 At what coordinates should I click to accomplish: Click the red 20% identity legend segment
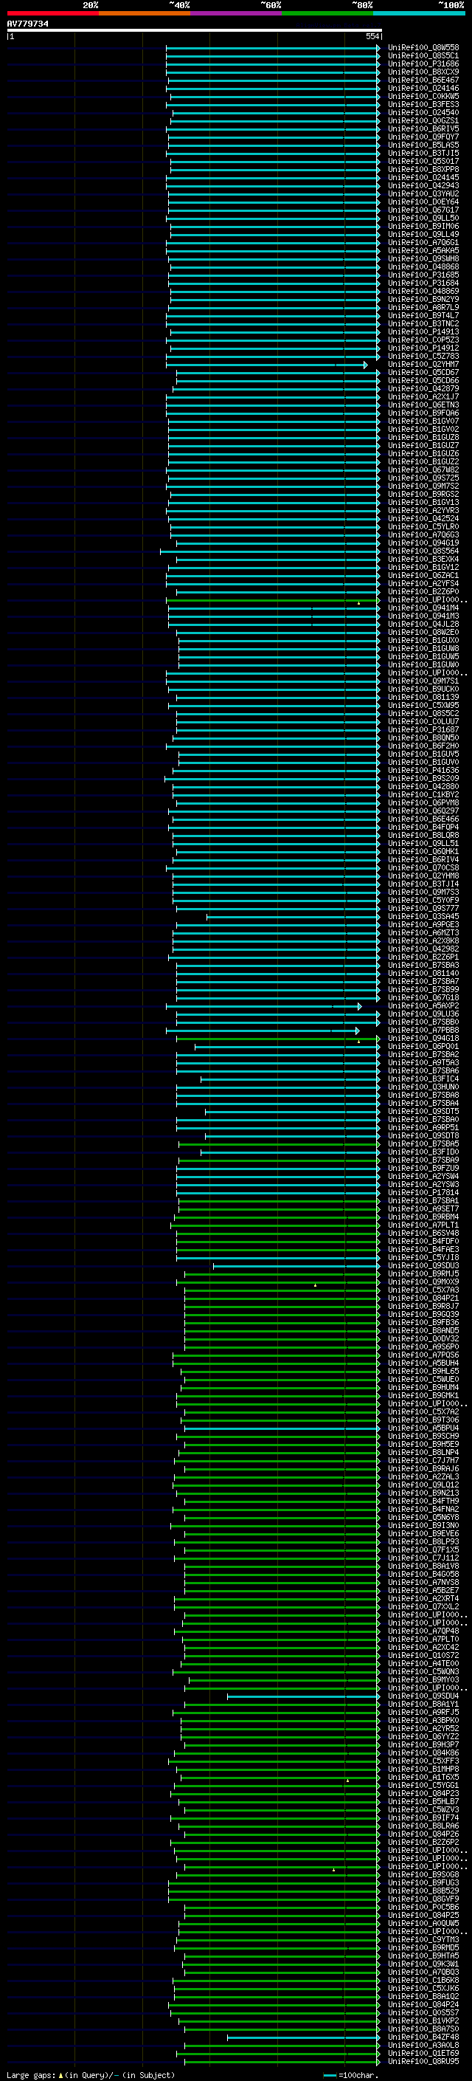52,13
